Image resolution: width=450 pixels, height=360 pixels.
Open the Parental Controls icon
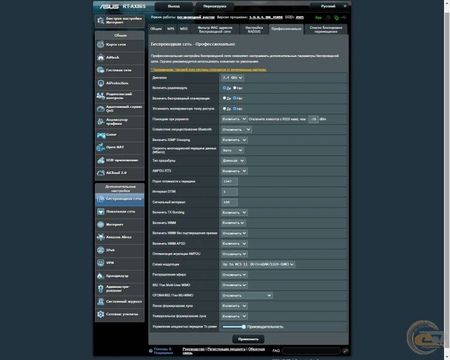100,96
